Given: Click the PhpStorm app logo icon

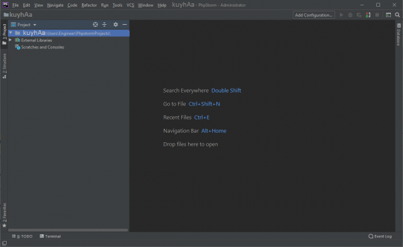Looking at the screenshot, I should (5, 5).
